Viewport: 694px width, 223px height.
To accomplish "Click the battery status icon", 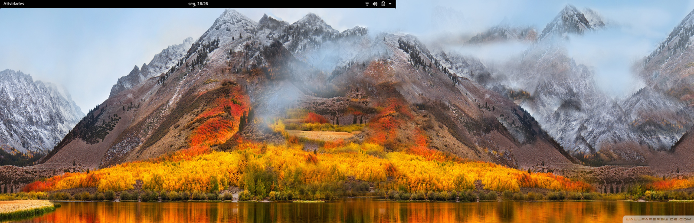I will [383, 4].
